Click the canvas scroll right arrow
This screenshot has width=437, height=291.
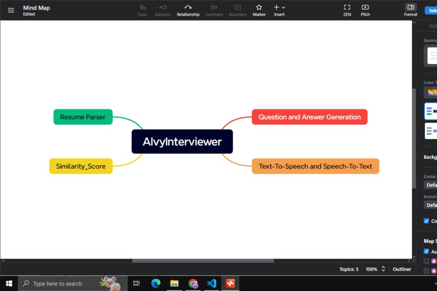coord(409,261)
